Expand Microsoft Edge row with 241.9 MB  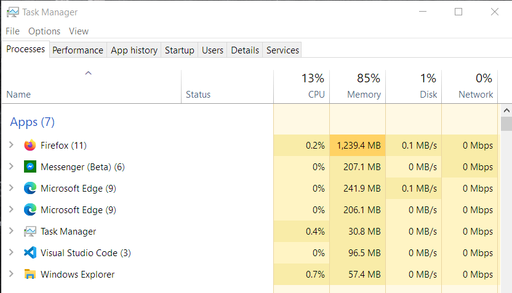pos(12,188)
